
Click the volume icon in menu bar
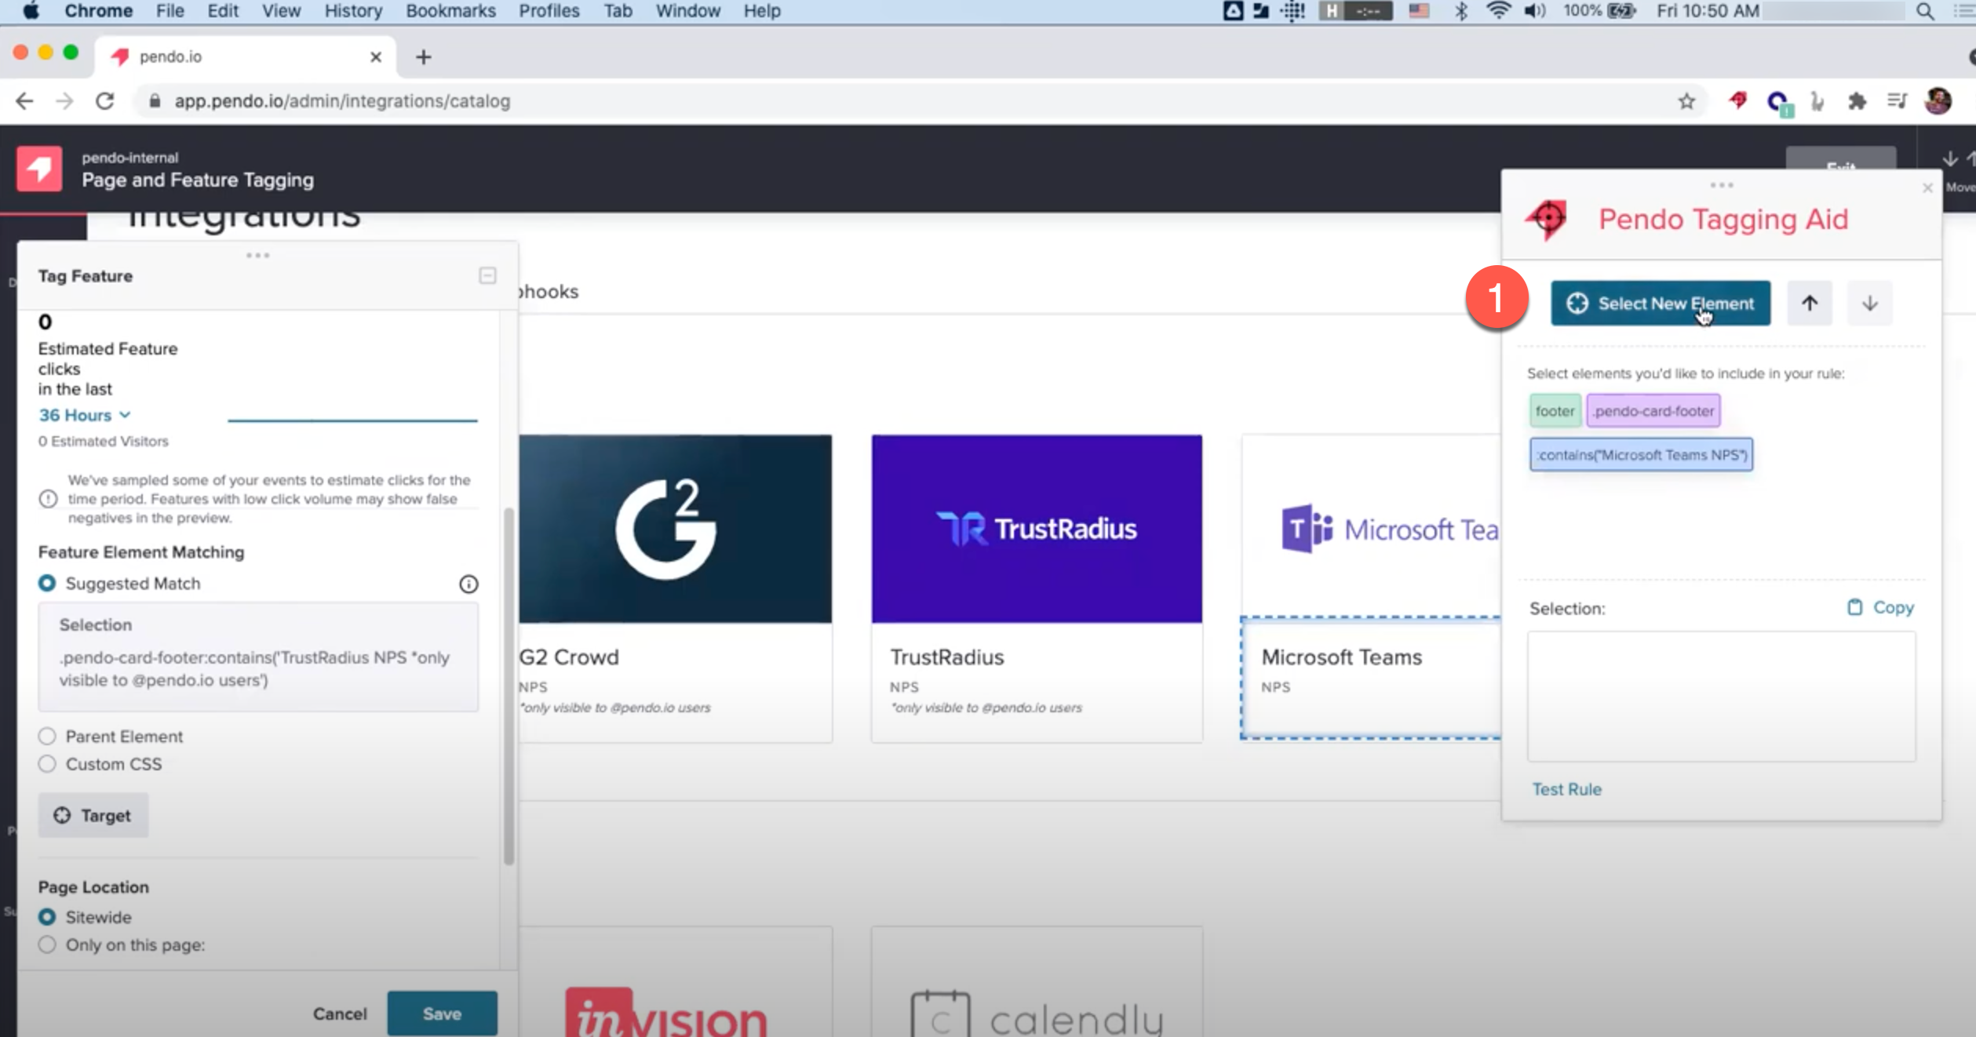[1535, 11]
